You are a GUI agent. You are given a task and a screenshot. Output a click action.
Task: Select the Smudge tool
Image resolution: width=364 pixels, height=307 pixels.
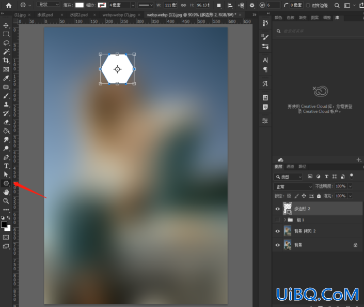click(6, 140)
